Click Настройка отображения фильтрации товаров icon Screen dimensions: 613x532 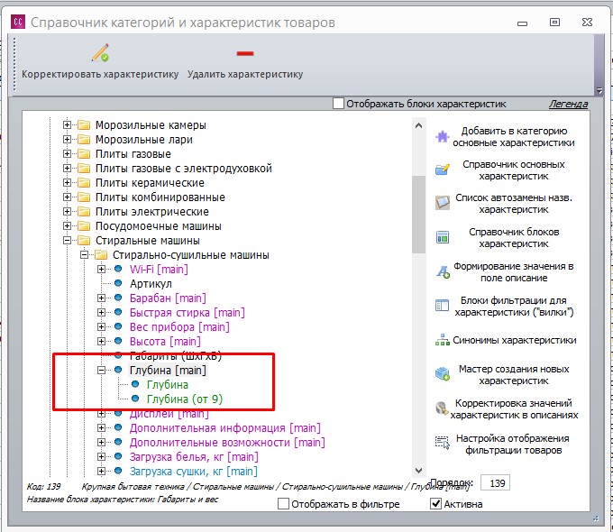[442, 443]
